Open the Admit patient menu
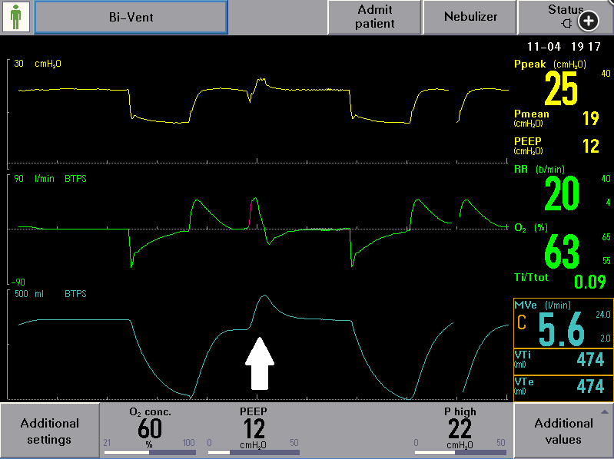The width and height of the screenshot is (614, 459). tap(374, 17)
